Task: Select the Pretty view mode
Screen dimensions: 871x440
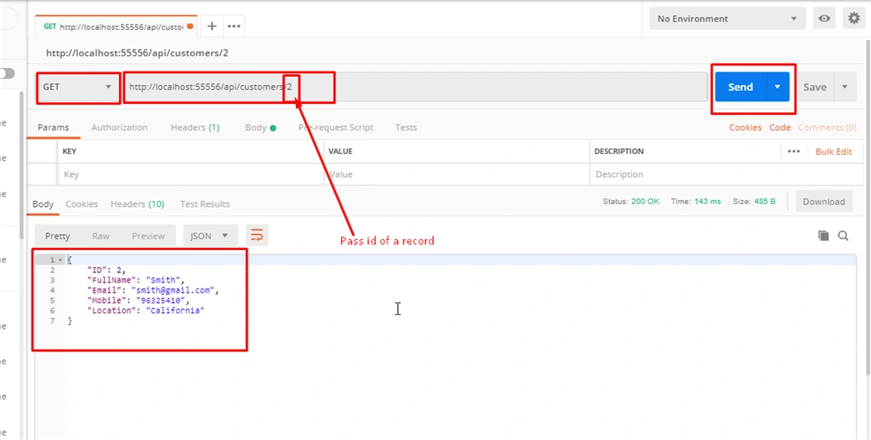Action: tap(58, 236)
